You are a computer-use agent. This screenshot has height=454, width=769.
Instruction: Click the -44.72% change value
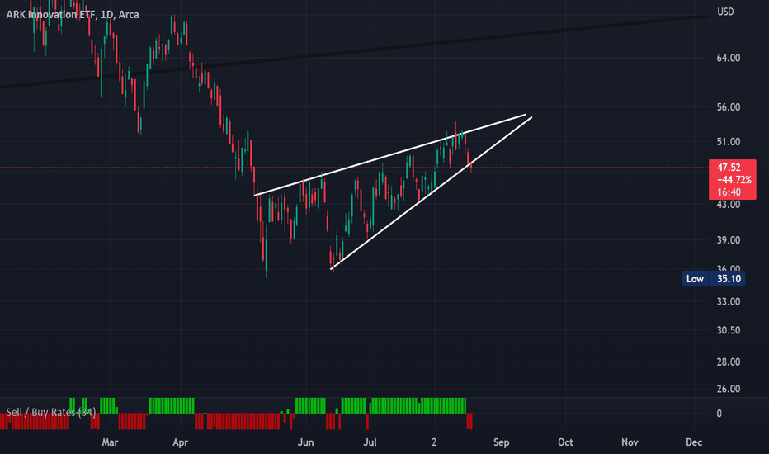click(734, 180)
